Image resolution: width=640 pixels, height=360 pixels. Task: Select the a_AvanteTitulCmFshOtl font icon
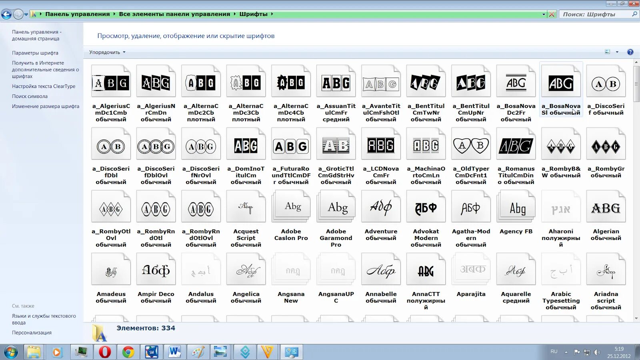pos(381,81)
